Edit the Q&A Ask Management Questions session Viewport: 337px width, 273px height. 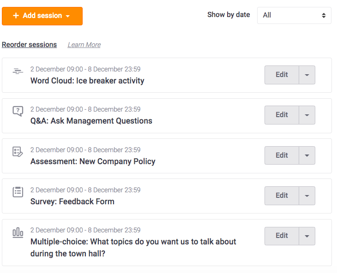(282, 115)
